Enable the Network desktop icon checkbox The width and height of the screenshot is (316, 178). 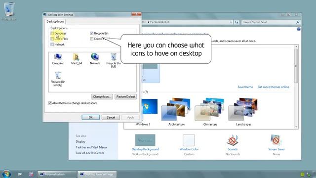coord(52,44)
